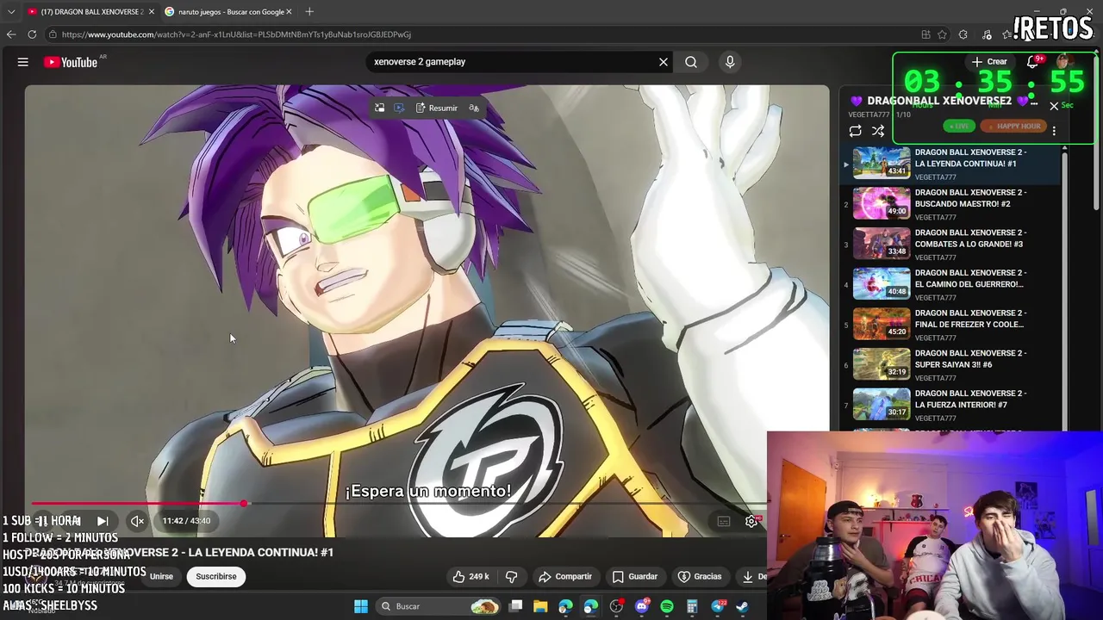The height and width of the screenshot is (620, 1103).
Task: Play LA FUERZA INTERIOR! #7 video
Action: pos(951,405)
